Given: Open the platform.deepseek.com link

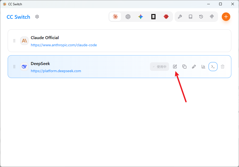Looking at the screenshot, I should click(56, 71).
